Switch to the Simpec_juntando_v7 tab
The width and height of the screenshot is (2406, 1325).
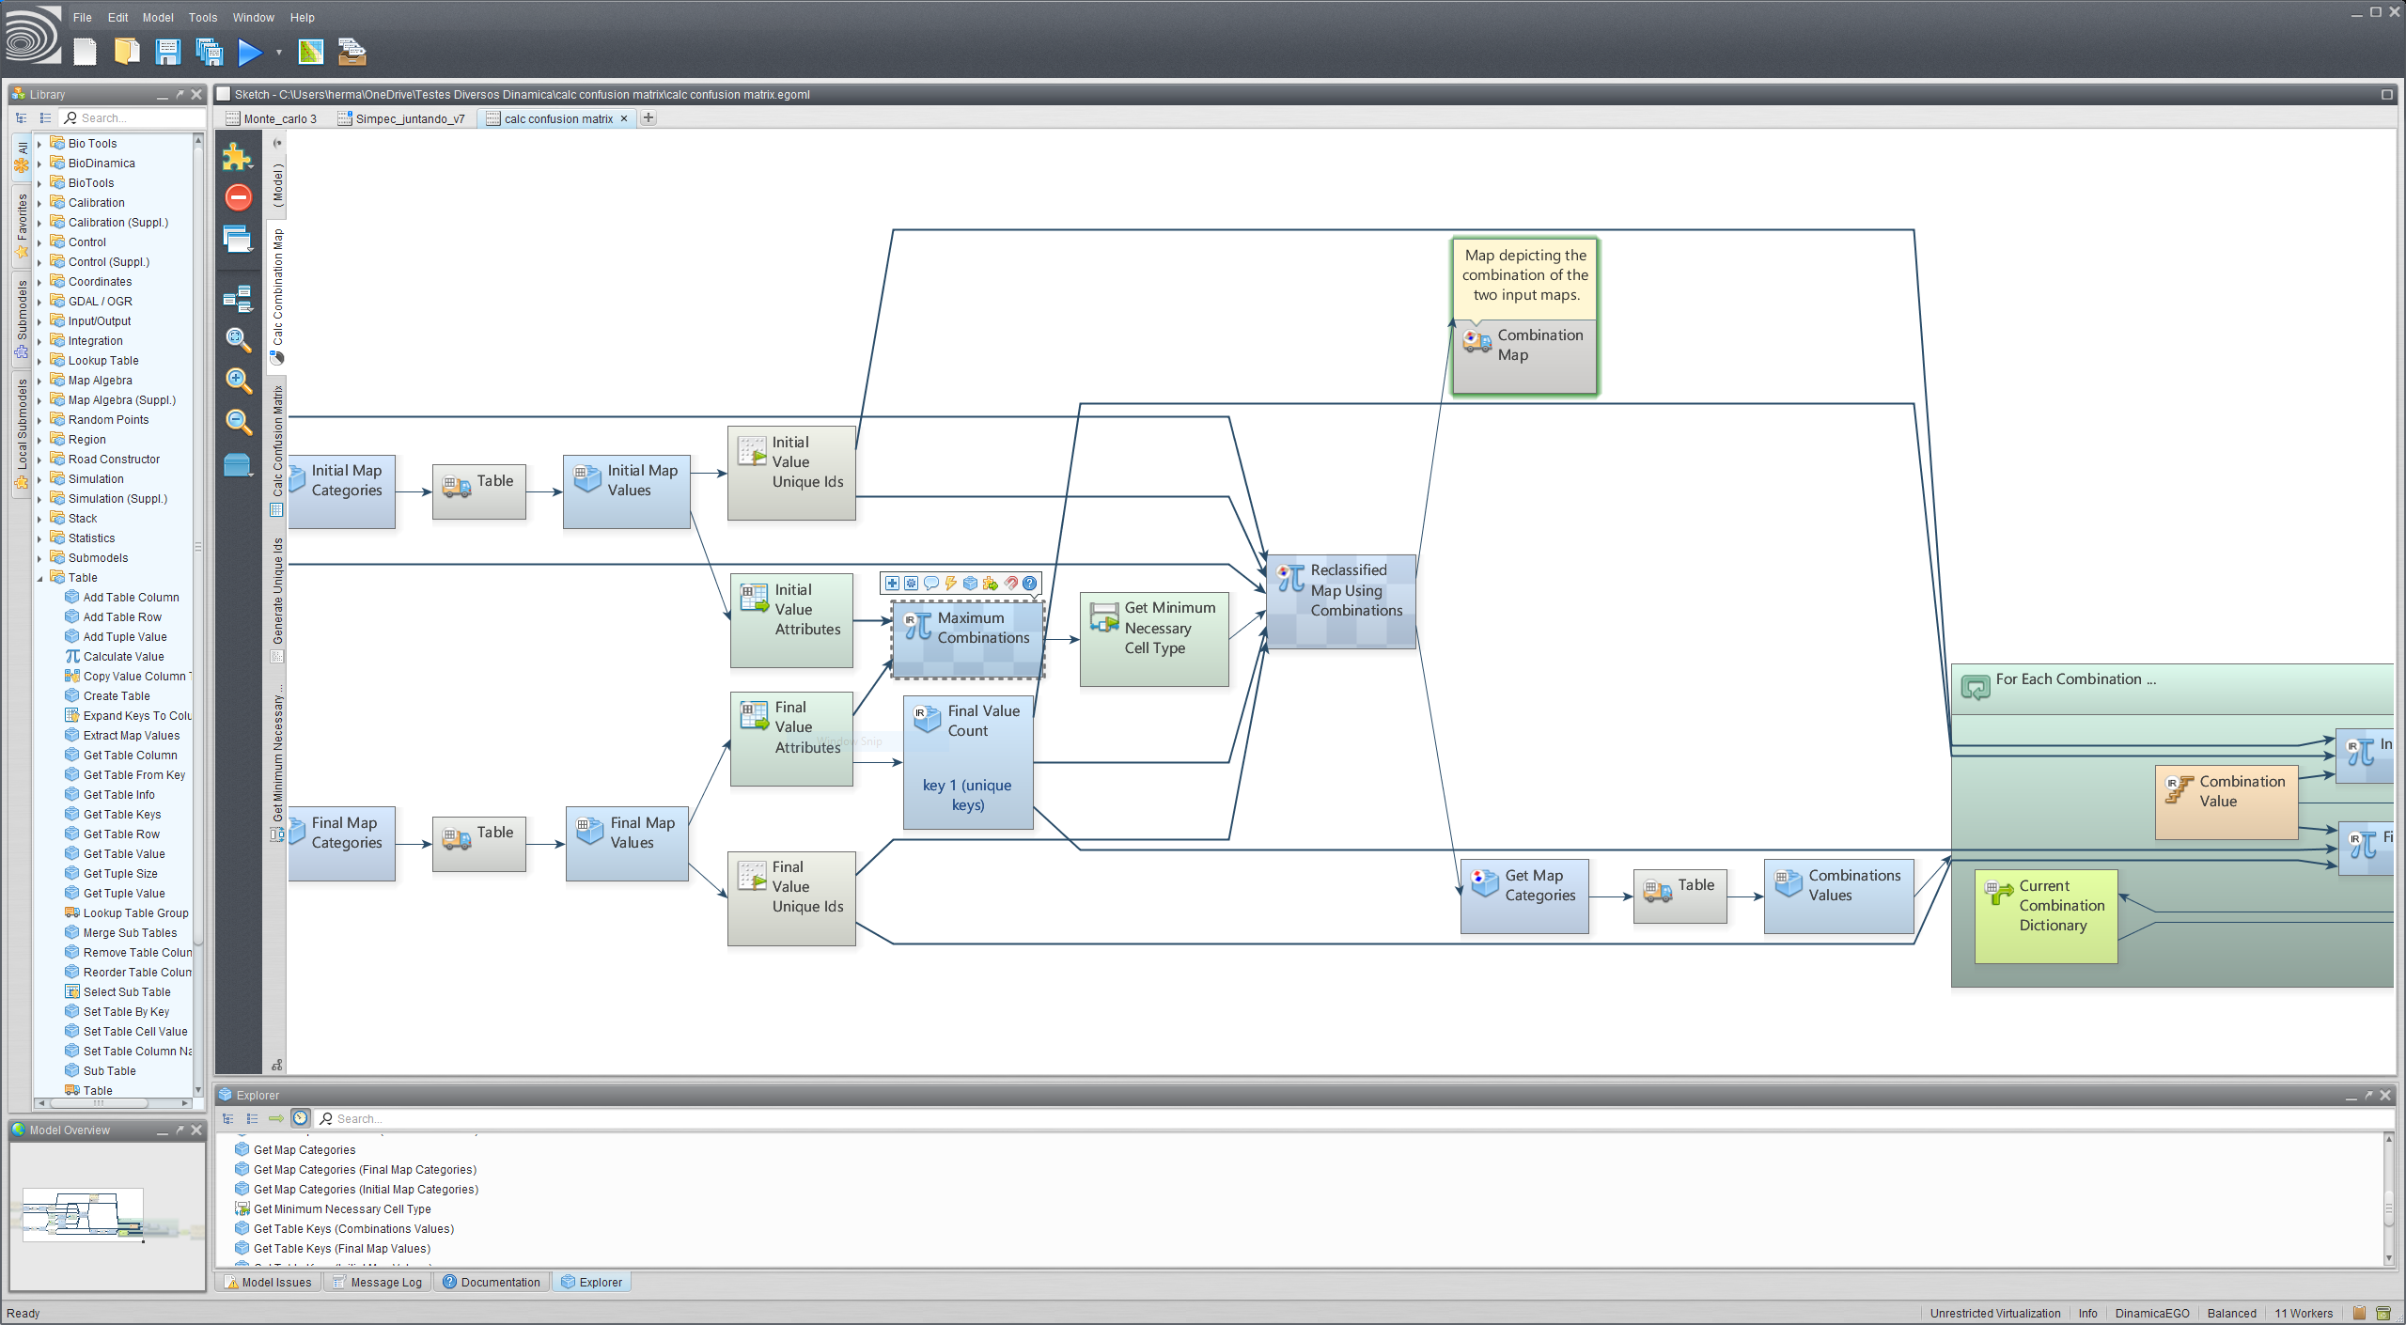point(409,118)
